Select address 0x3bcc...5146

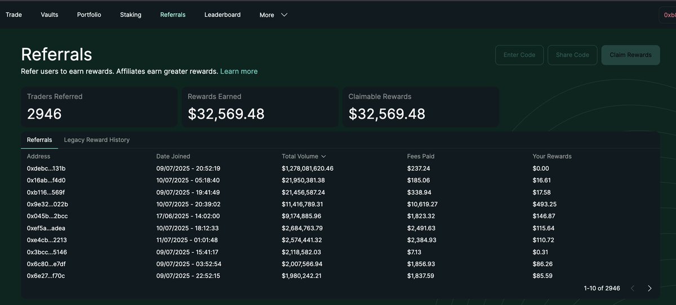[47, 252]
